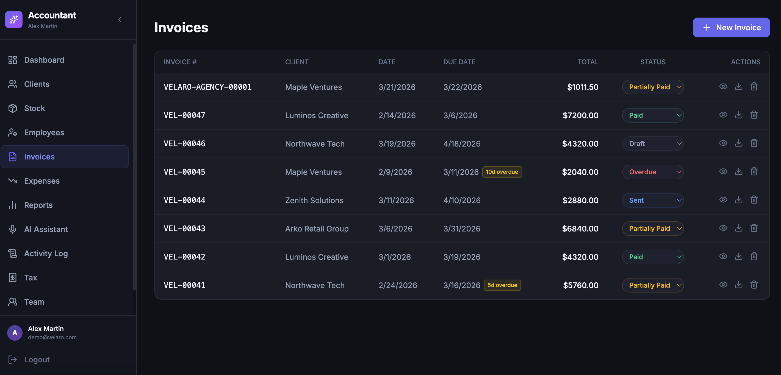Open status dropdown for VEL-00046 Draft

pos(652,144)
